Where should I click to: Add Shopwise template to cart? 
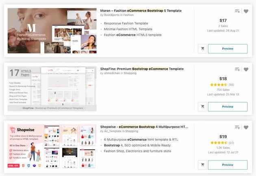tap(203, 165)
